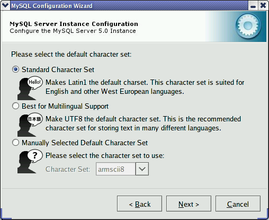Click the armscii8 character set field
The width and height of the screenshot is (269, 220).
pos(116,169)
